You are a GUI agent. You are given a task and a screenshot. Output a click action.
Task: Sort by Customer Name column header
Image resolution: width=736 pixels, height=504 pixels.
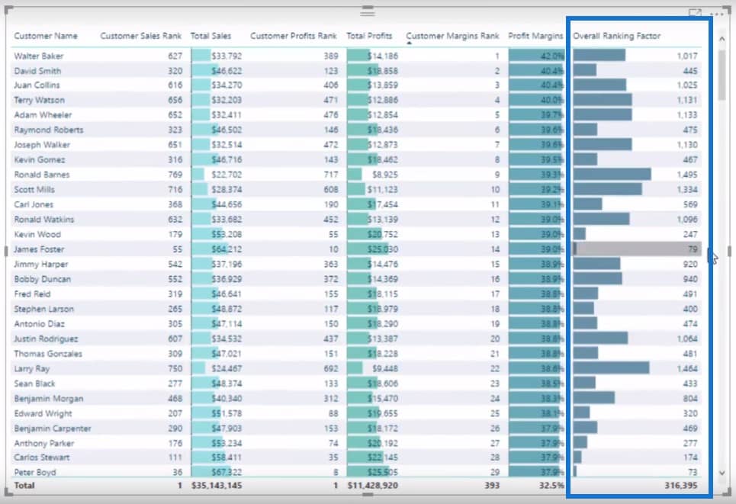46,36
